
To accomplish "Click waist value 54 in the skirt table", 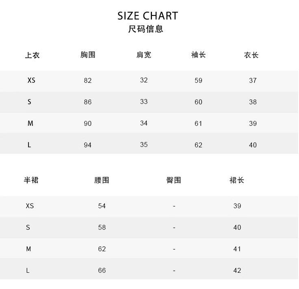I will (x=102, y=206).
